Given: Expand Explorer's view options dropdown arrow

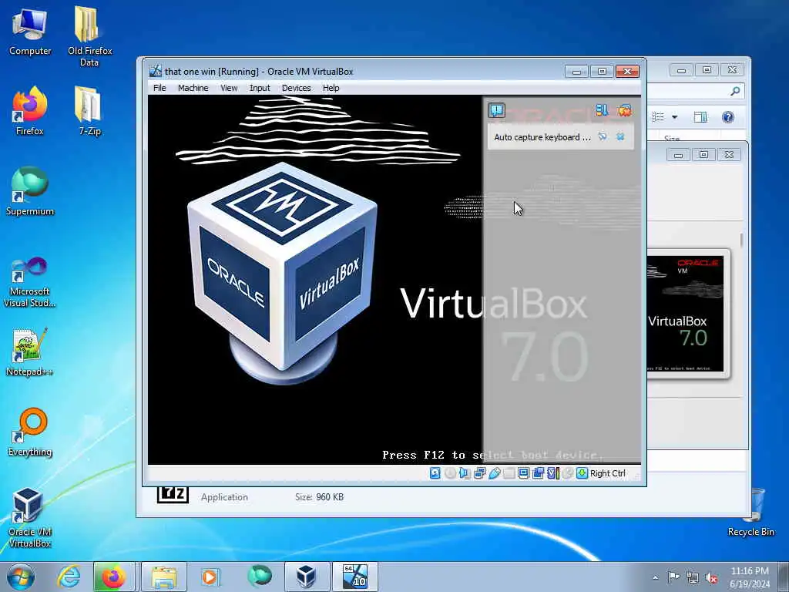Looking at the screenshot, I should [675, 117].
